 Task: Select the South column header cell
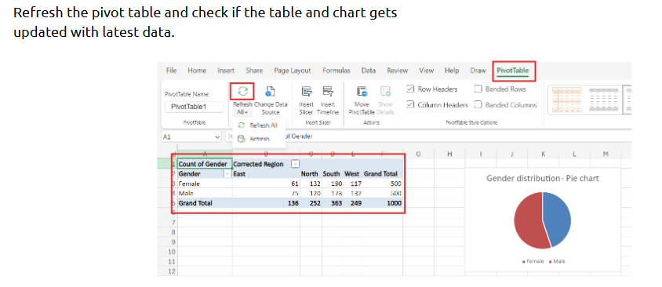[332, 173]
